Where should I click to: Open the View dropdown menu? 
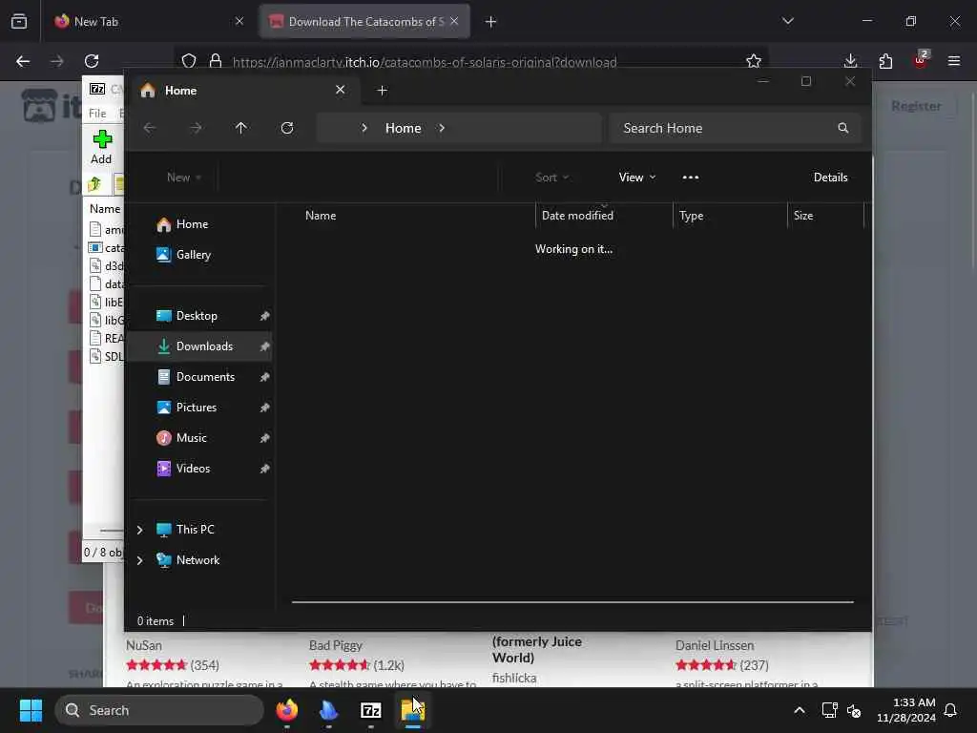tap(636, 177)
